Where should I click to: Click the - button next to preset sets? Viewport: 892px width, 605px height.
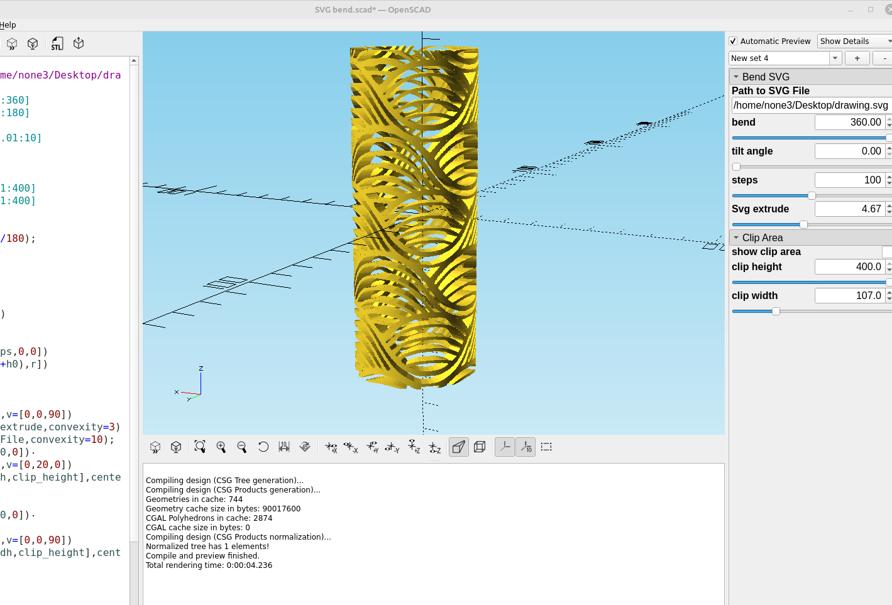[x=883, y=58]
